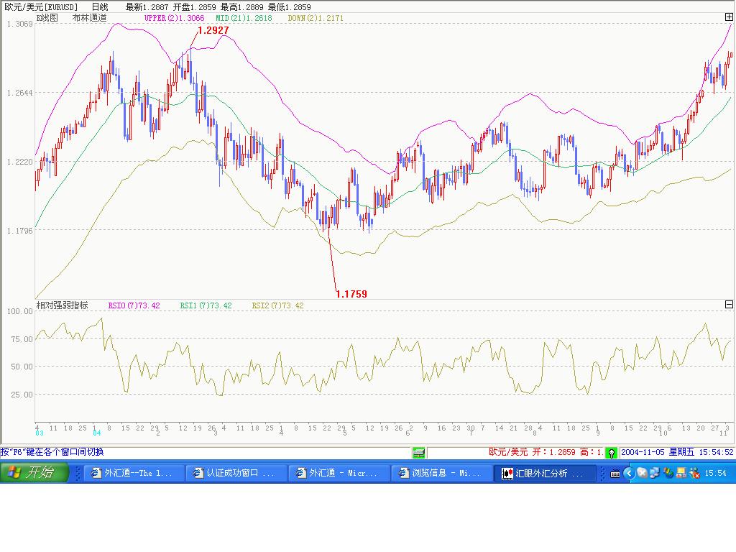This screenshot has height=552, width=736.
Task: Click the green lightbulb tip icon
Action: [x=611, y=453]
